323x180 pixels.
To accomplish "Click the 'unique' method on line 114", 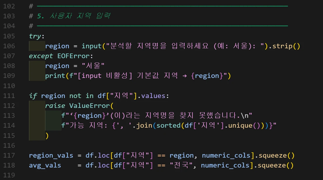I will point(240,125).
